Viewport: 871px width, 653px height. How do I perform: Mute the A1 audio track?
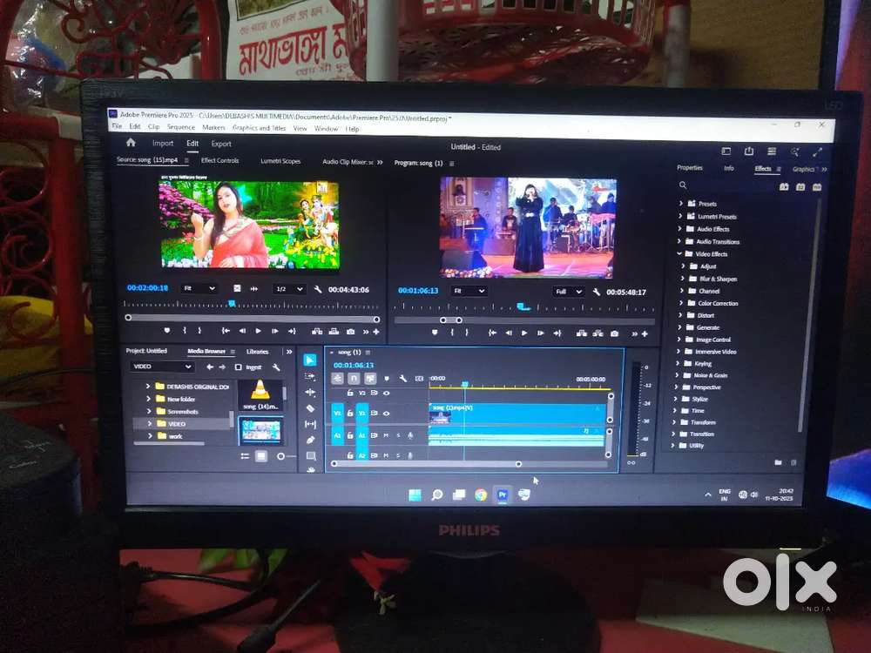click(x=387, y=435)
